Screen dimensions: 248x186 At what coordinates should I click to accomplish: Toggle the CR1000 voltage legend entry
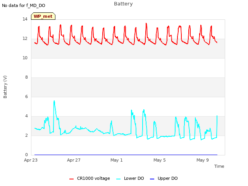[90, 178]
